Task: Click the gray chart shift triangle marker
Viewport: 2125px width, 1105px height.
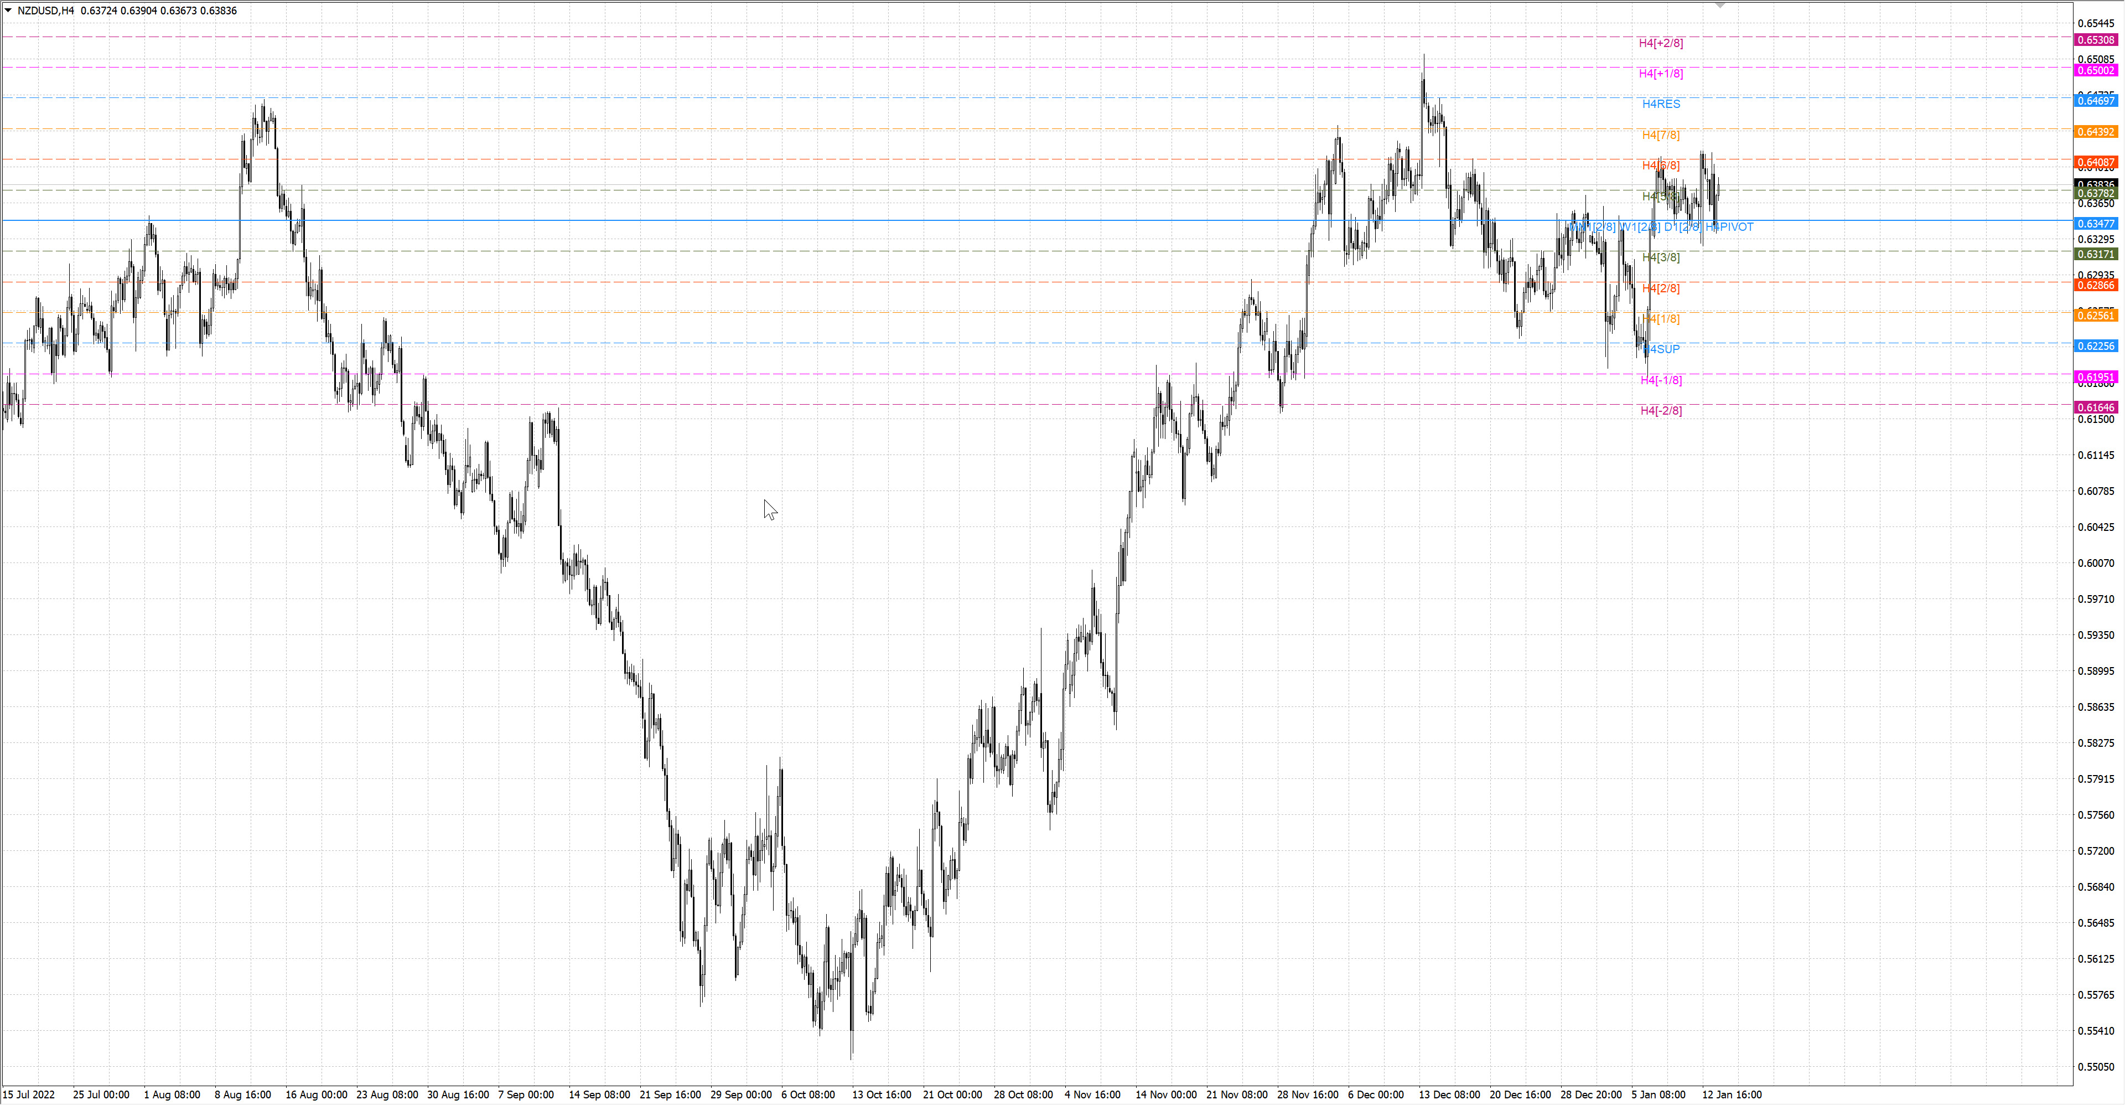Action: pyautogui.click(x=1720, y=5)
